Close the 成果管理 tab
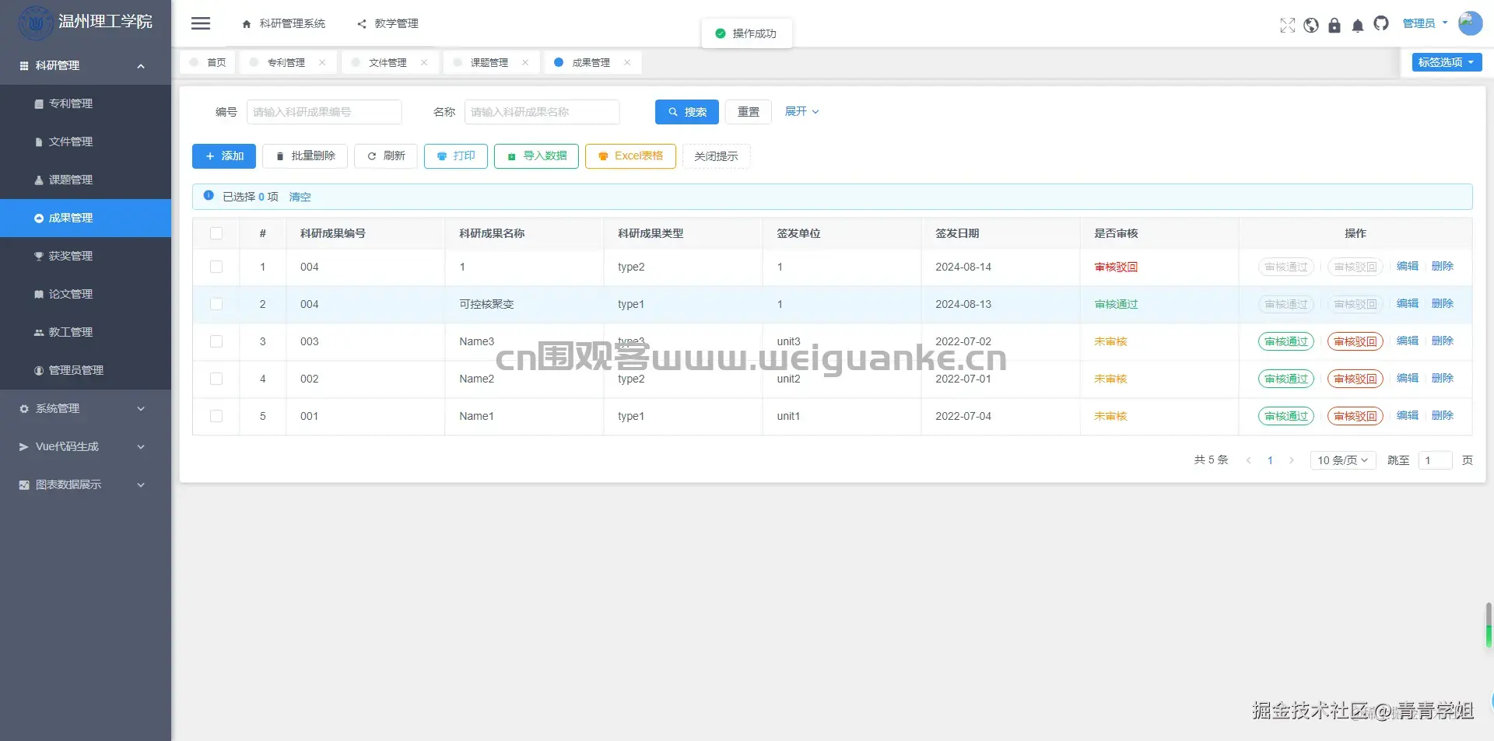 tap(627, 62)
